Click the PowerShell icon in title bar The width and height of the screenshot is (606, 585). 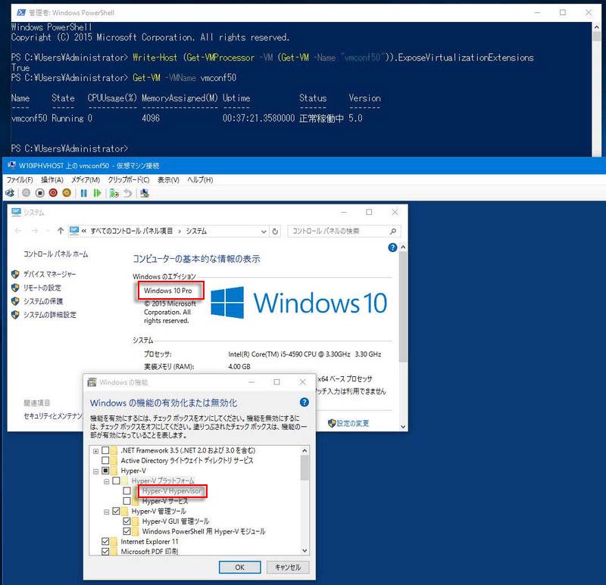pos(21,13)
